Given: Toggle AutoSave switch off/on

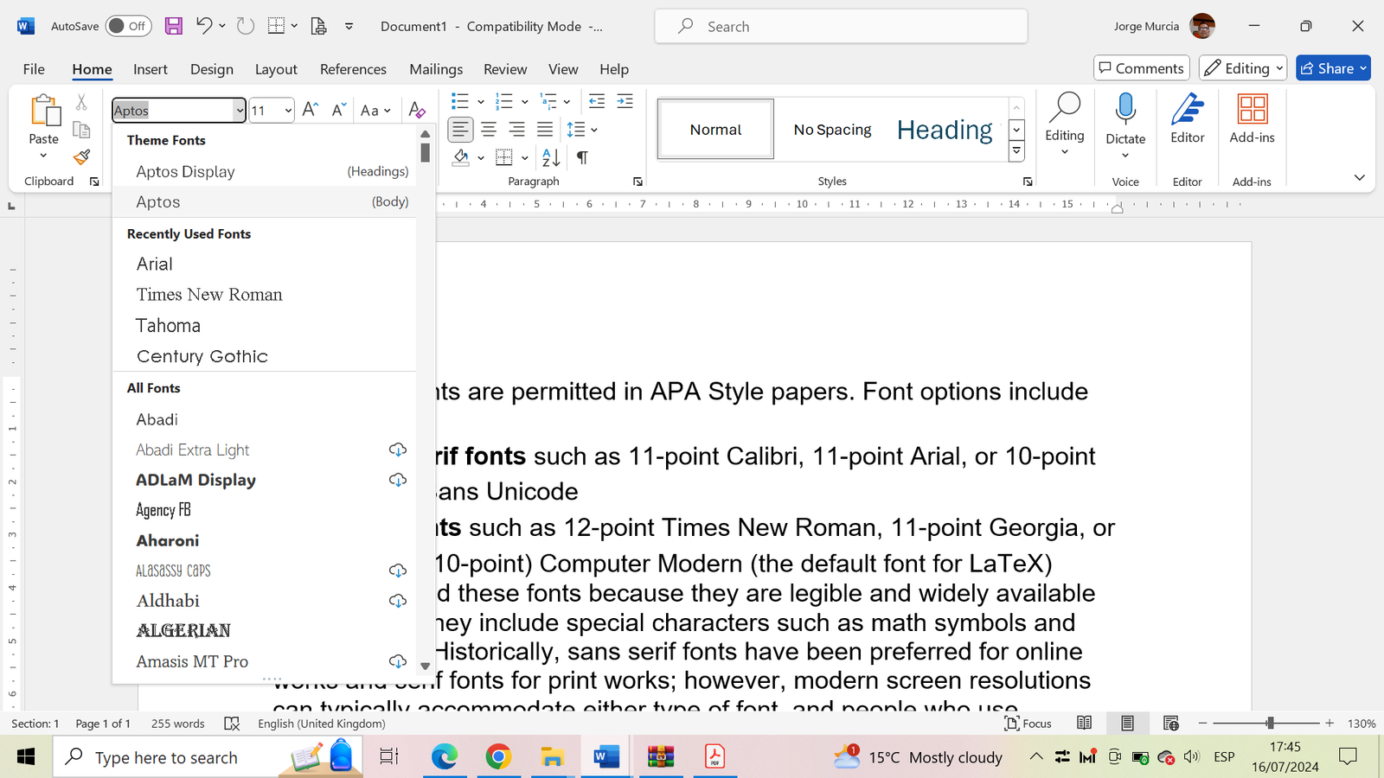Looking at the screenshot, I should coord(128,26).
